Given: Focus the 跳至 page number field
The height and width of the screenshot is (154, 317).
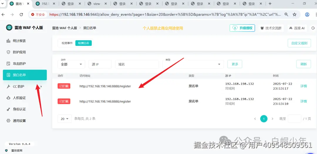Looking at the screenshot, I should coord(294,119).
